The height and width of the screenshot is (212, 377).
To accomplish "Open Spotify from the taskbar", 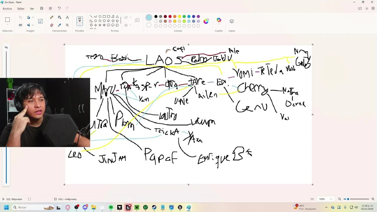I will [111, 207].
